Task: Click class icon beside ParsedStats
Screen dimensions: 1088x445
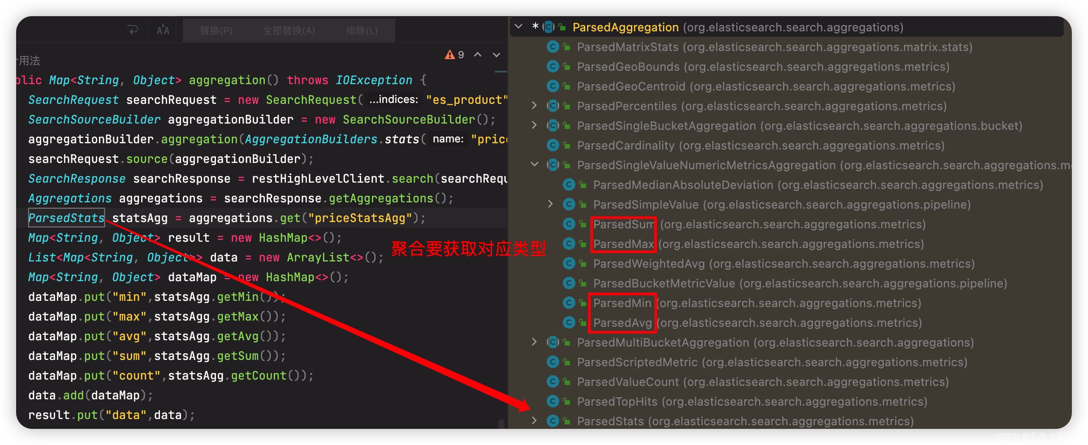Action: click(x=553, y=421)
